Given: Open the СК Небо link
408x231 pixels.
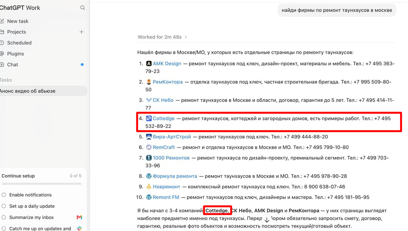Looking at the screenshot, I should coord(163,100).
